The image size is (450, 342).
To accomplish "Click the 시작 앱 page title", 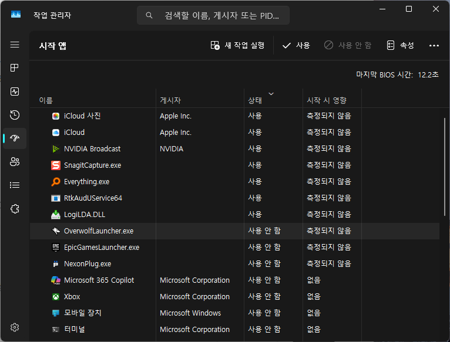I will pos(53,46).
